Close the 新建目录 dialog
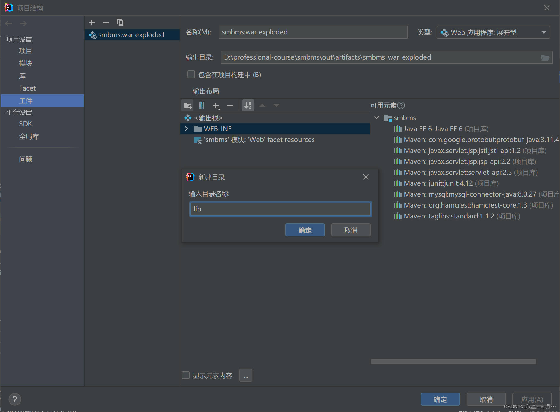This screenshot has width=560, height=412. [x=366, y=177]
